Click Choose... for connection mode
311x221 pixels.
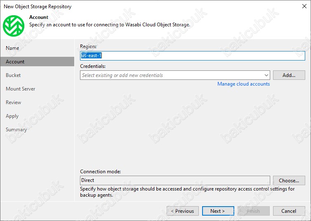(289, 180)
